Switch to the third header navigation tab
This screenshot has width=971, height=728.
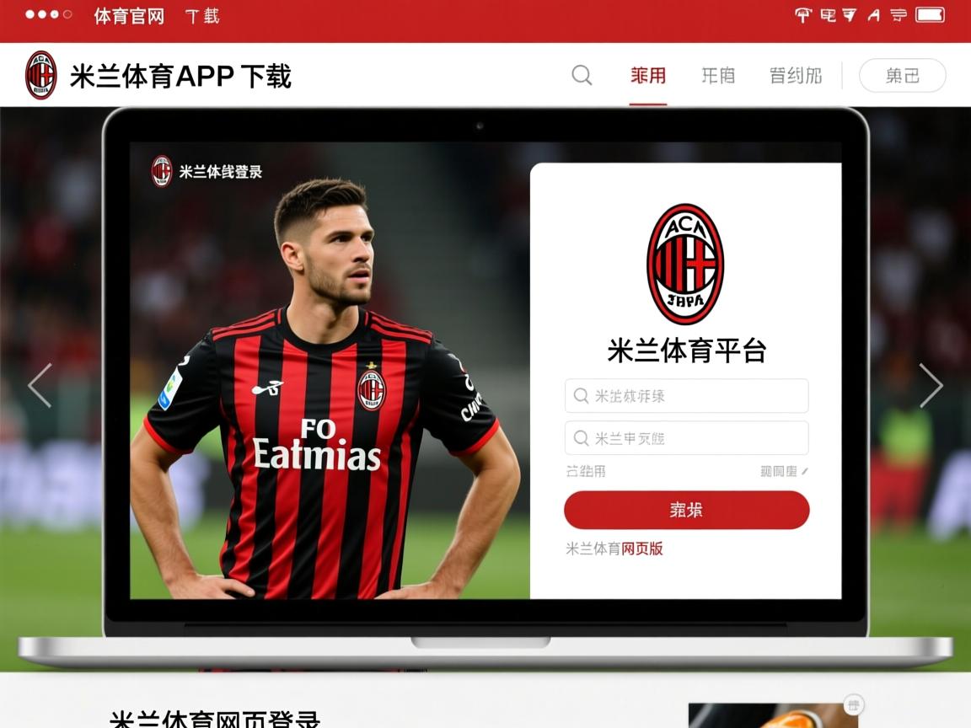pyautogui.click(x=795, y=76)
